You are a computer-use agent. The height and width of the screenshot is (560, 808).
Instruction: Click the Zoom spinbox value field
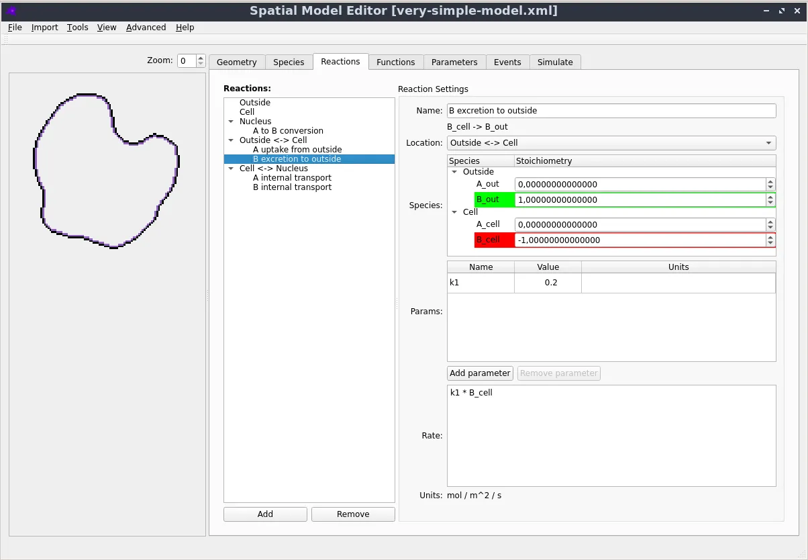[x=186, y=60]
